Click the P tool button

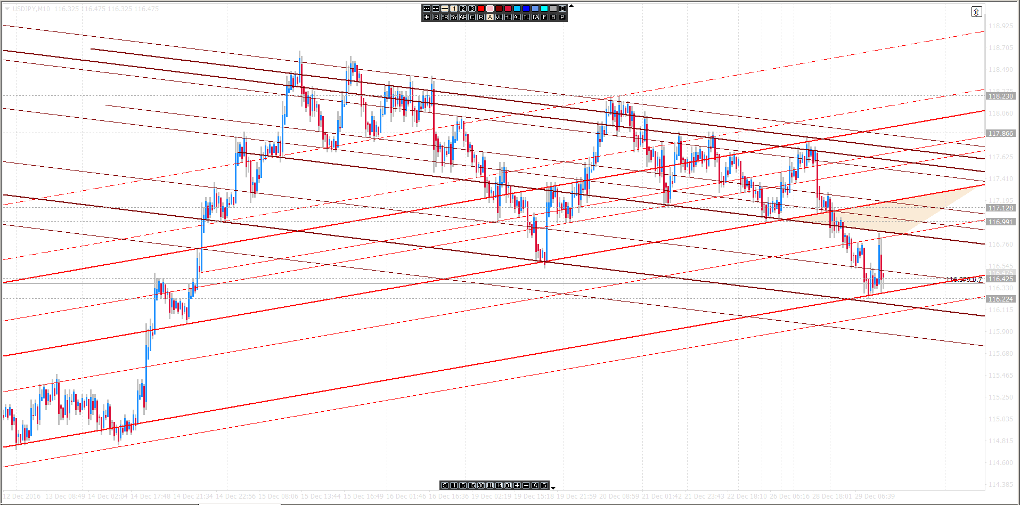[x=562, y=17]
